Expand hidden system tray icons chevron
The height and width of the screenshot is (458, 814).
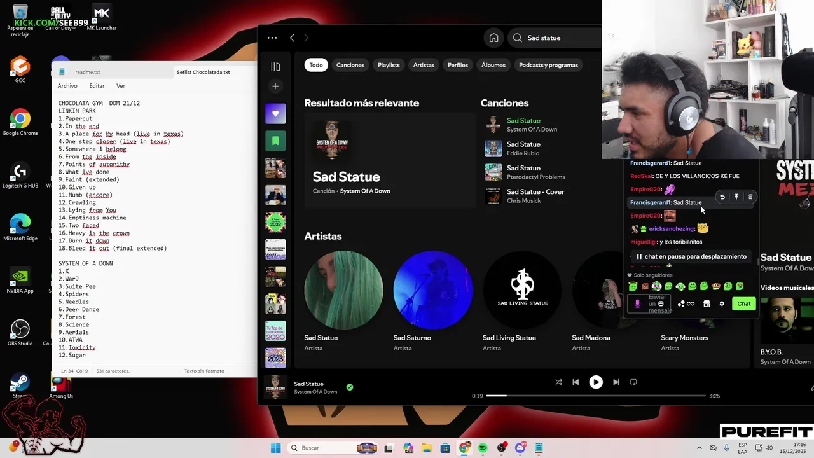coord(699,448)
